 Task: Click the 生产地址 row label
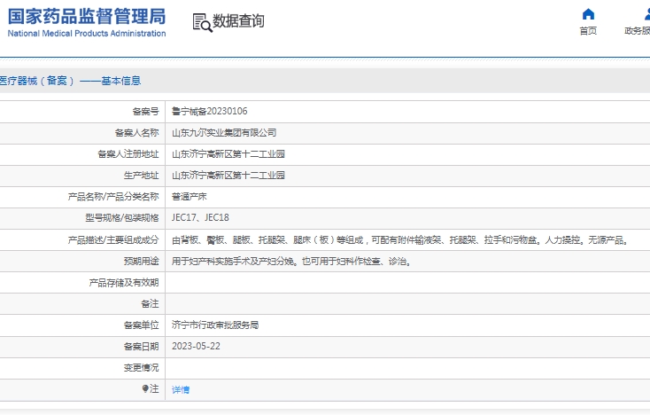point(142,175)
